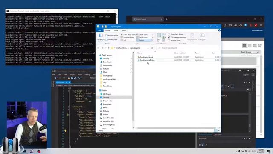
Task: Click the browser downloads icon
Action: (225, 25)
